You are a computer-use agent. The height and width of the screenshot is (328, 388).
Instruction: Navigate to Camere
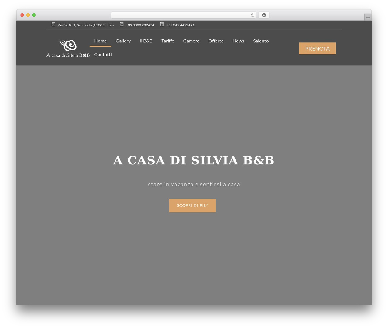tap(191, 41)
